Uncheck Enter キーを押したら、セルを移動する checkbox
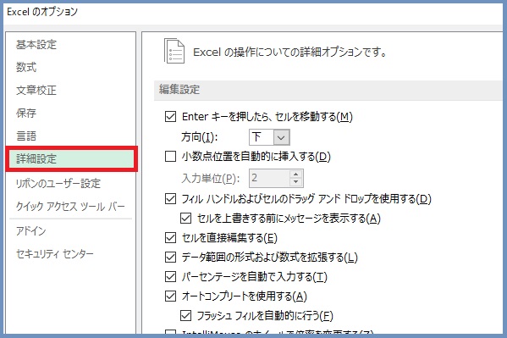This screenshot has width=507, height=338. point(170,116)
